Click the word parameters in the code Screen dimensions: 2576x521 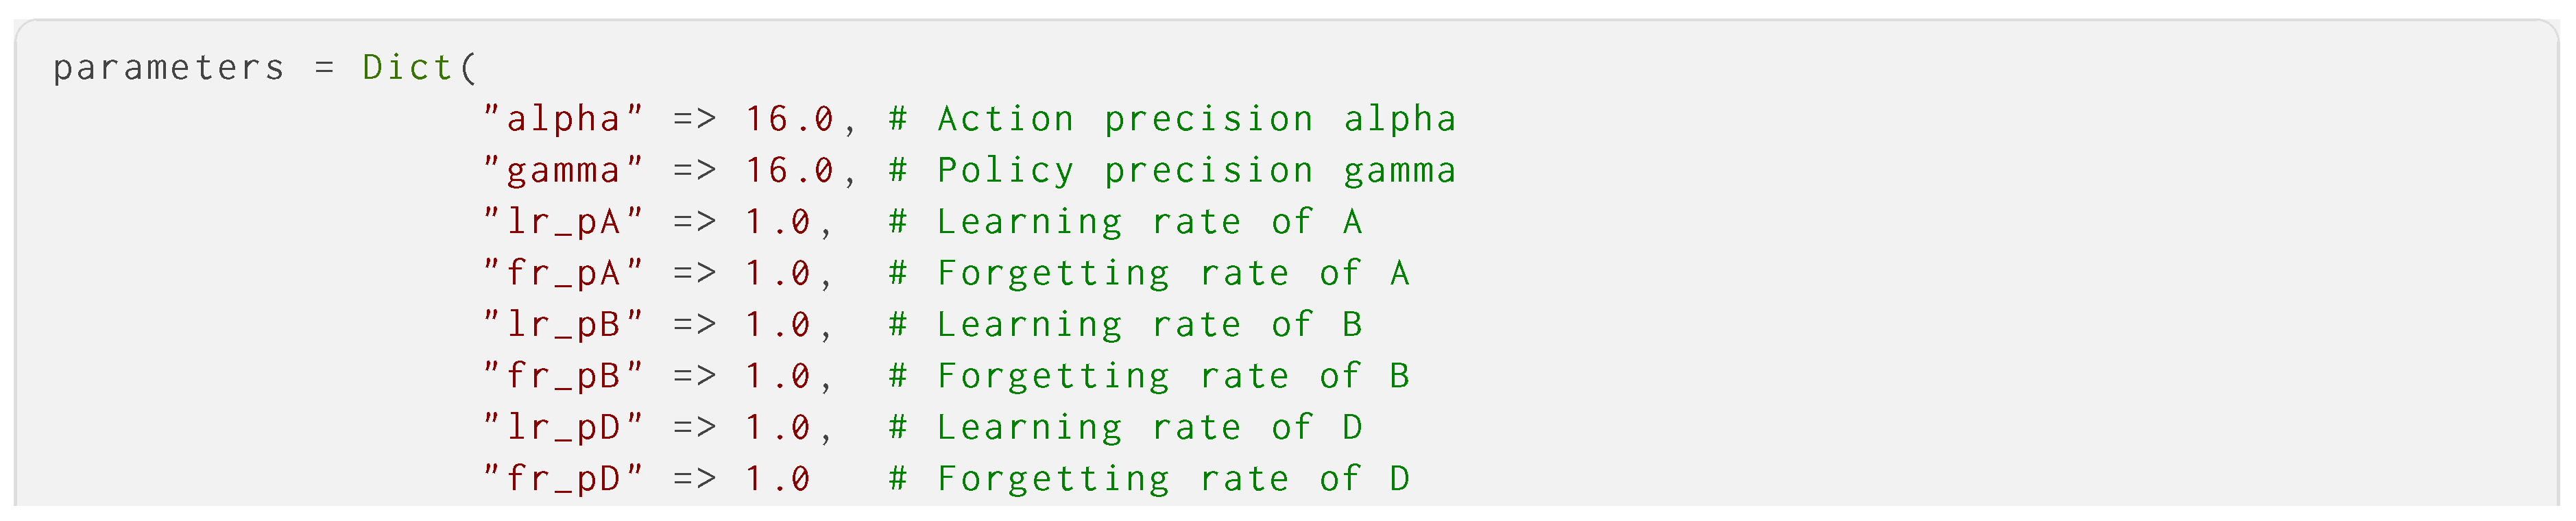[x=168, y=68]
